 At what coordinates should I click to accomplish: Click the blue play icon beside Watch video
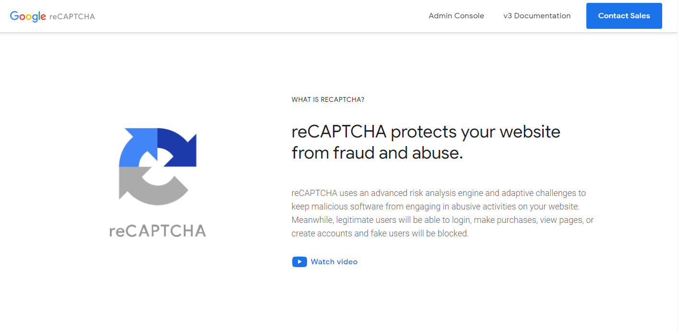tap(299, 262)
